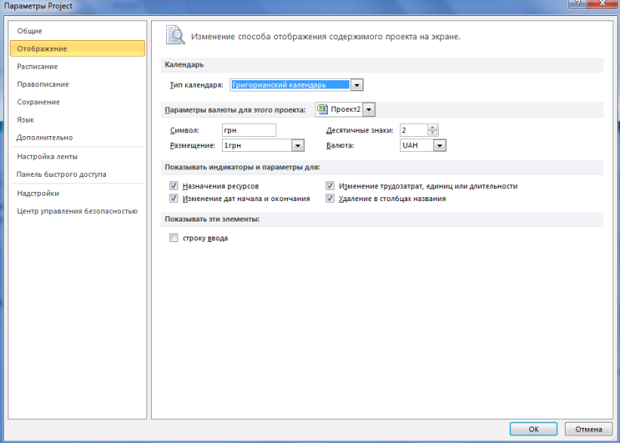The width and height of the screenshot is (620, 443).
Task: Click the Показывать индикаторы и параметры для heading
Action: [242, 167]
